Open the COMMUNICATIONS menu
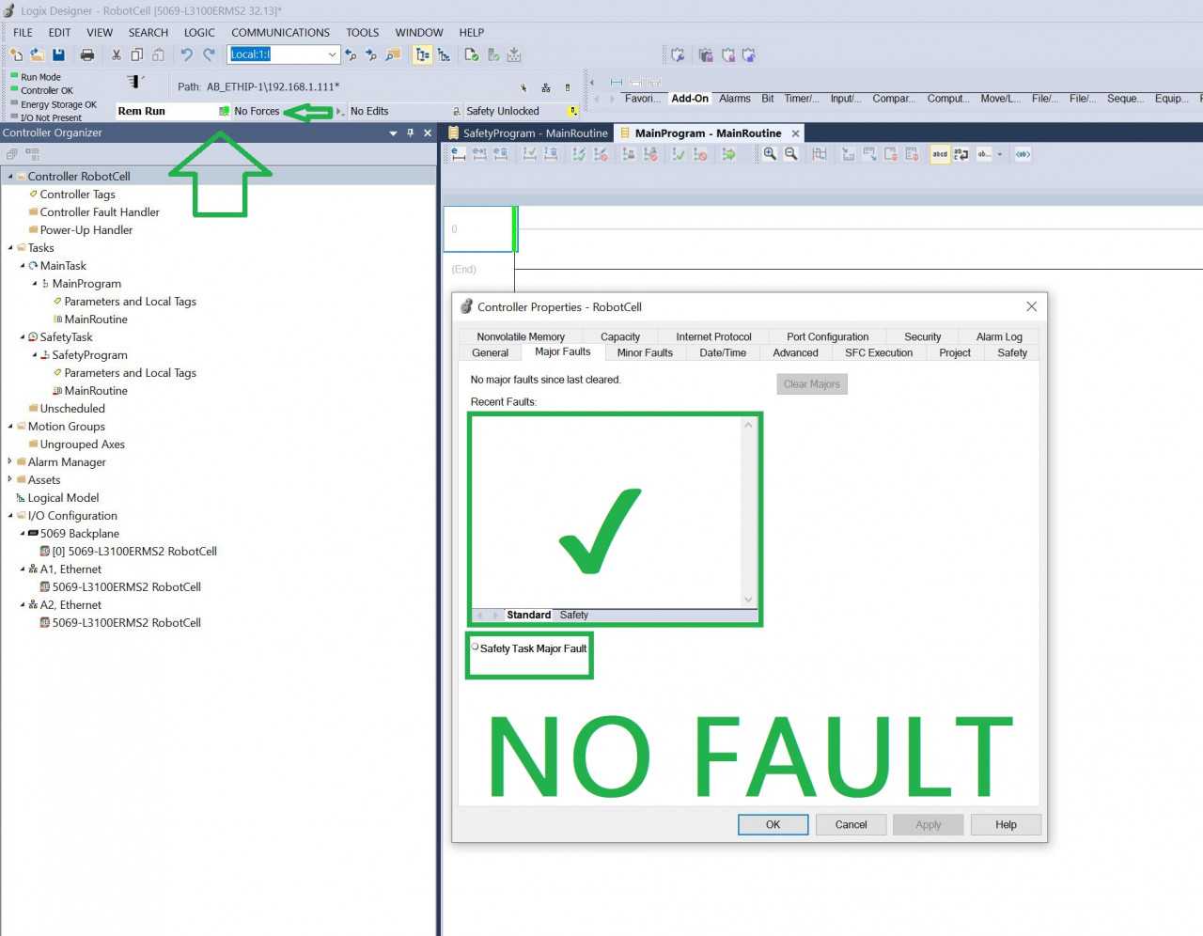 (x=280, y=32)
